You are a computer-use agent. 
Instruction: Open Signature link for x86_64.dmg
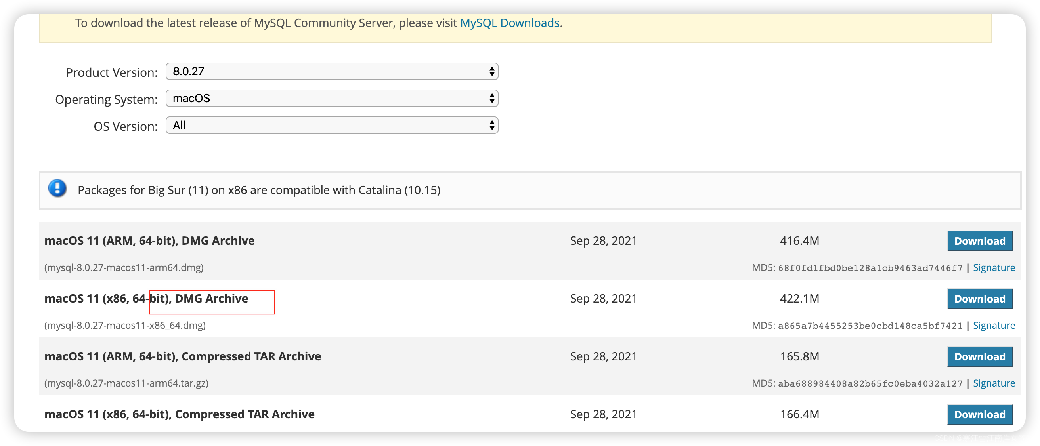(994, 325)
